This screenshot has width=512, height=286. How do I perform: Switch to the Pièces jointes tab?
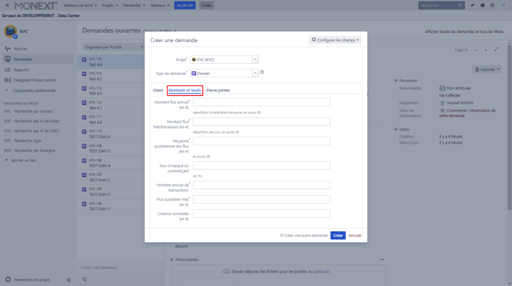click(x=218, y=90)
